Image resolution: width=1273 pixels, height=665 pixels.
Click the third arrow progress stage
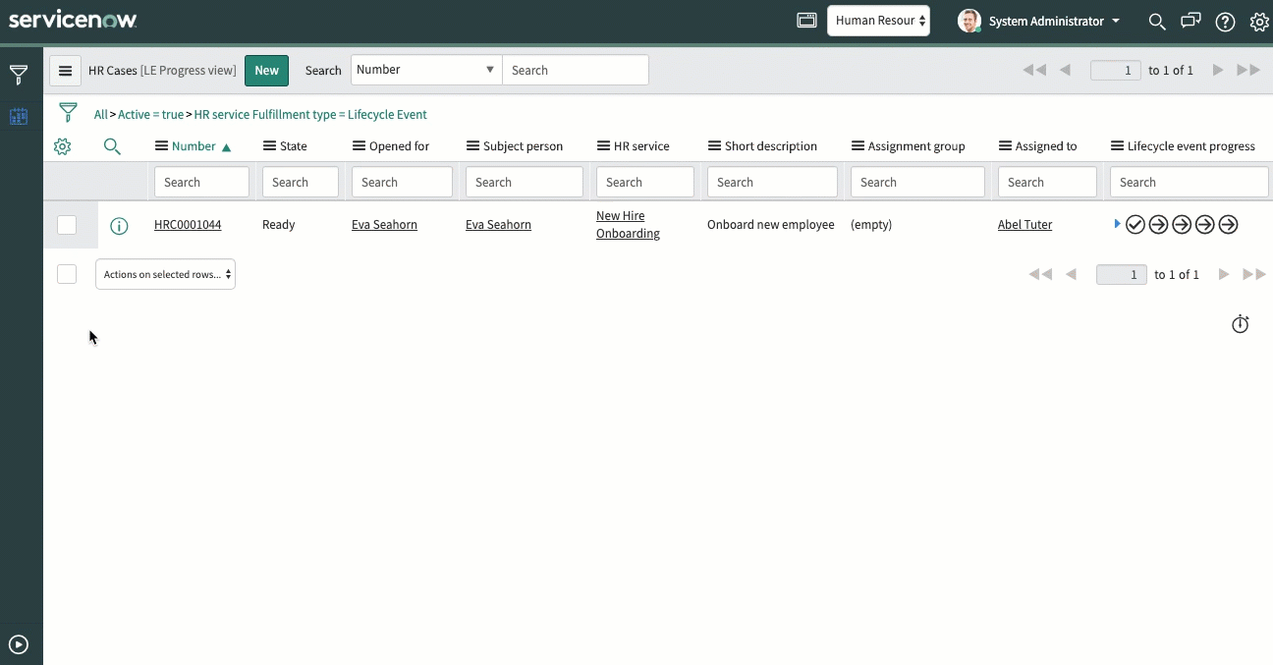click(1182, 225)
